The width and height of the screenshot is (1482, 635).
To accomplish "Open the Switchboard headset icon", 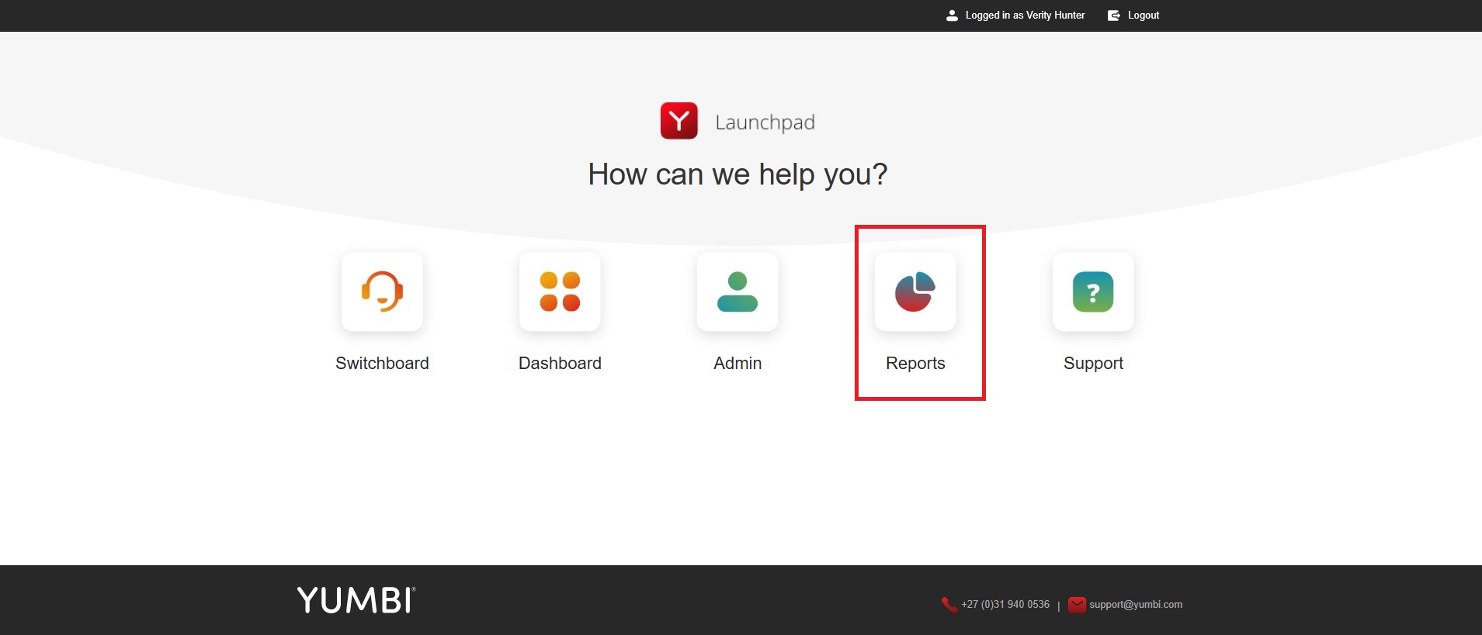I will (x=382, y=292).
